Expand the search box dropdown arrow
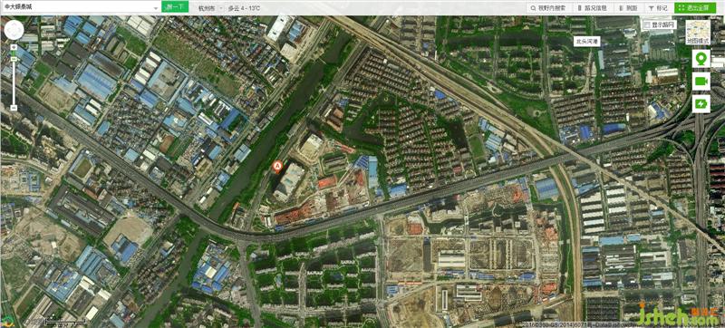 click(x=156, y=8)
